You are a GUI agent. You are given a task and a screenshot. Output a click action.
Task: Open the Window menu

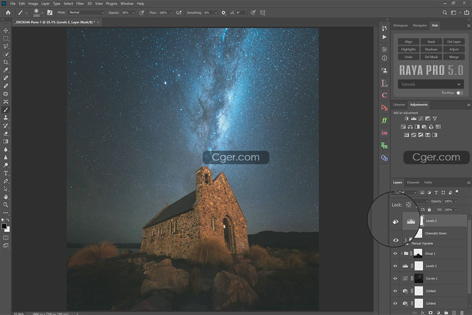coord(127,4)
